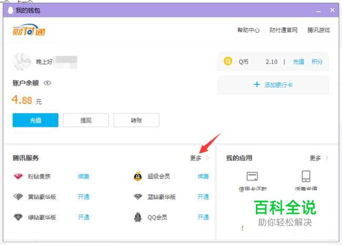Screen dimensions: 342x245
Task: Toggle the account balance eye icon
Action: pyautogui.click(x=47, y=83)
